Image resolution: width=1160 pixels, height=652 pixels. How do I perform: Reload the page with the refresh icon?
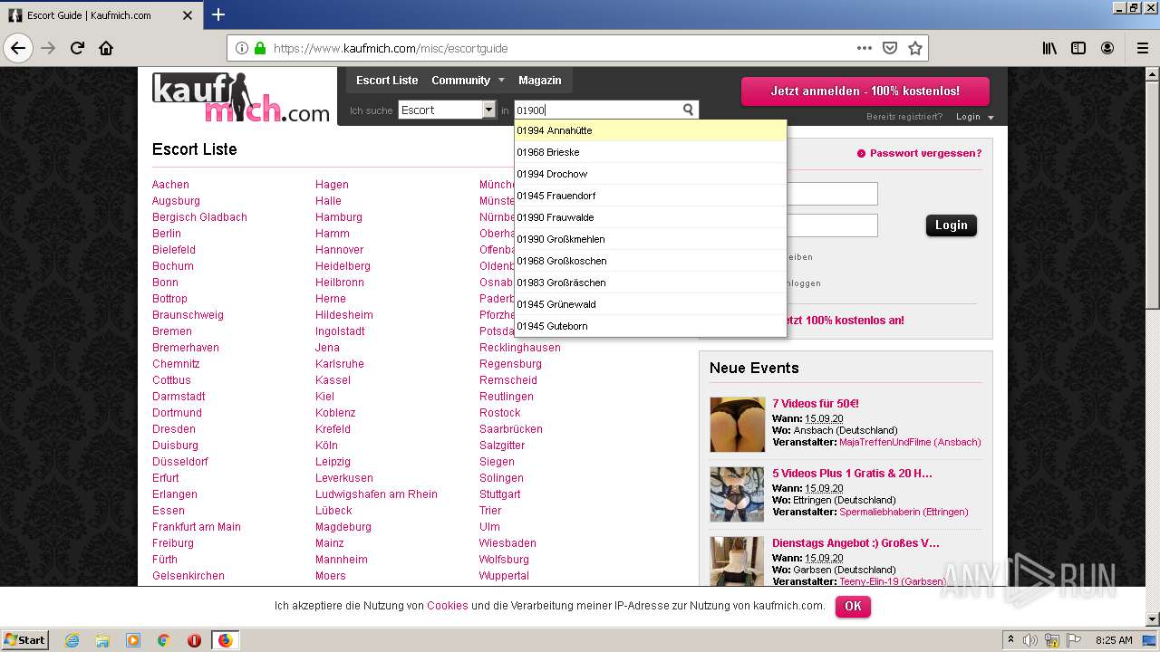(x=77, y=48)
